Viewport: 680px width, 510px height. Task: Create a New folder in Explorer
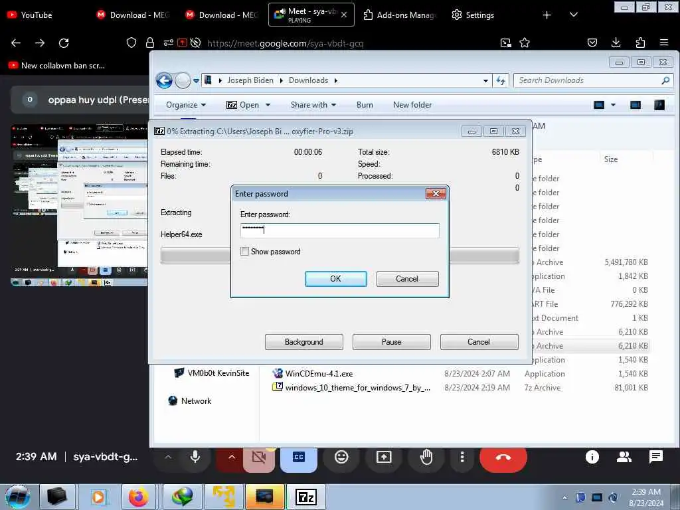tap(412, 105)
